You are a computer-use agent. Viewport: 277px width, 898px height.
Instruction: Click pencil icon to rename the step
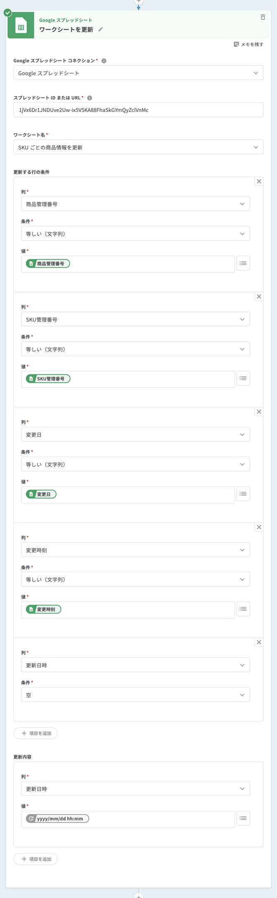pos(100,29)
